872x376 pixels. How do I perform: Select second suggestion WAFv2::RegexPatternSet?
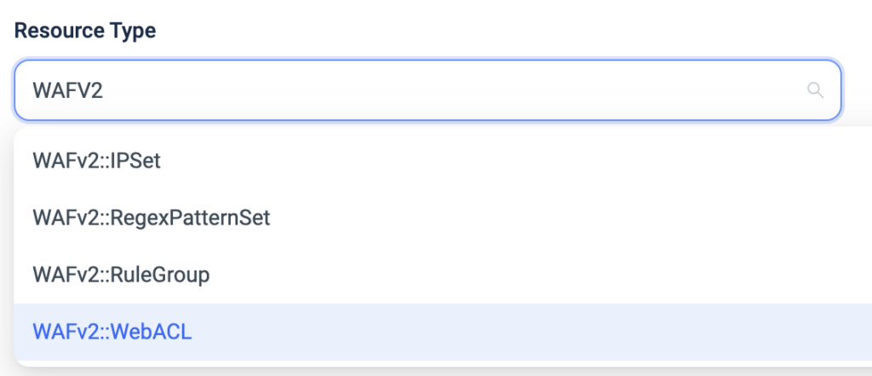443,219
